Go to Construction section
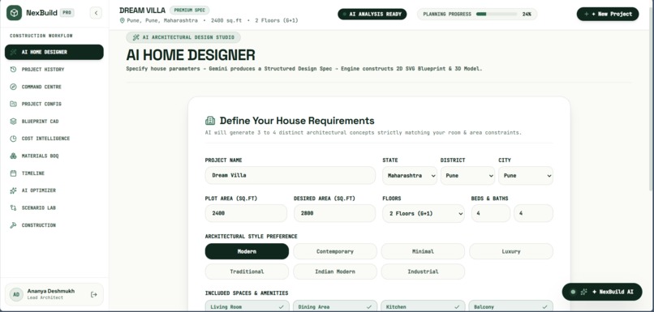Image resolution: width=654 pixels, height=312 pixels. coord(54,225)
